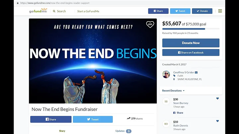Image resolution: width=239 pixels, height=134 pixels.
Task: Open the Updates tab
Action: point(123,131)
